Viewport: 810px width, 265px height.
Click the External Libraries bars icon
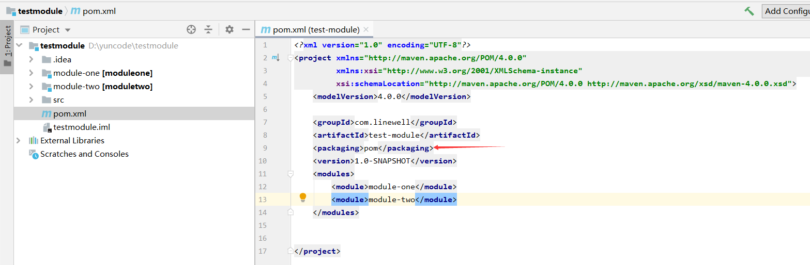click(x=34, y=140)
